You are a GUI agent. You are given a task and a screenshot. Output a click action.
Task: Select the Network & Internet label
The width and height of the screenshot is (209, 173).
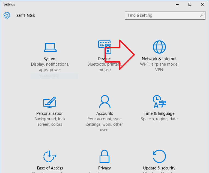click(159, 59)
